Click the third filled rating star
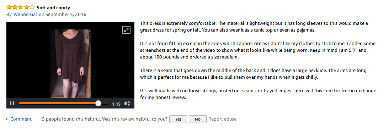 21,7
